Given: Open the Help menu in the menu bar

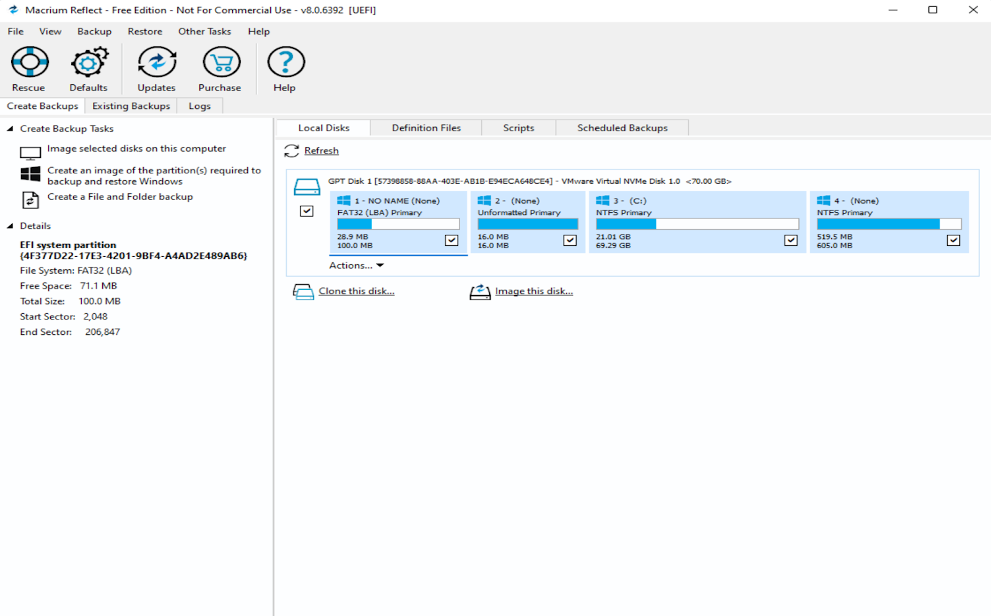Looking at the screenshot, I should (259, 32).
